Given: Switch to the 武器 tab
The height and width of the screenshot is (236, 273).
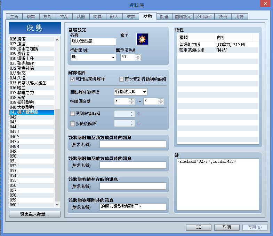Looking at the screenshot, I should pyautogui.click(x=81, y=17).
